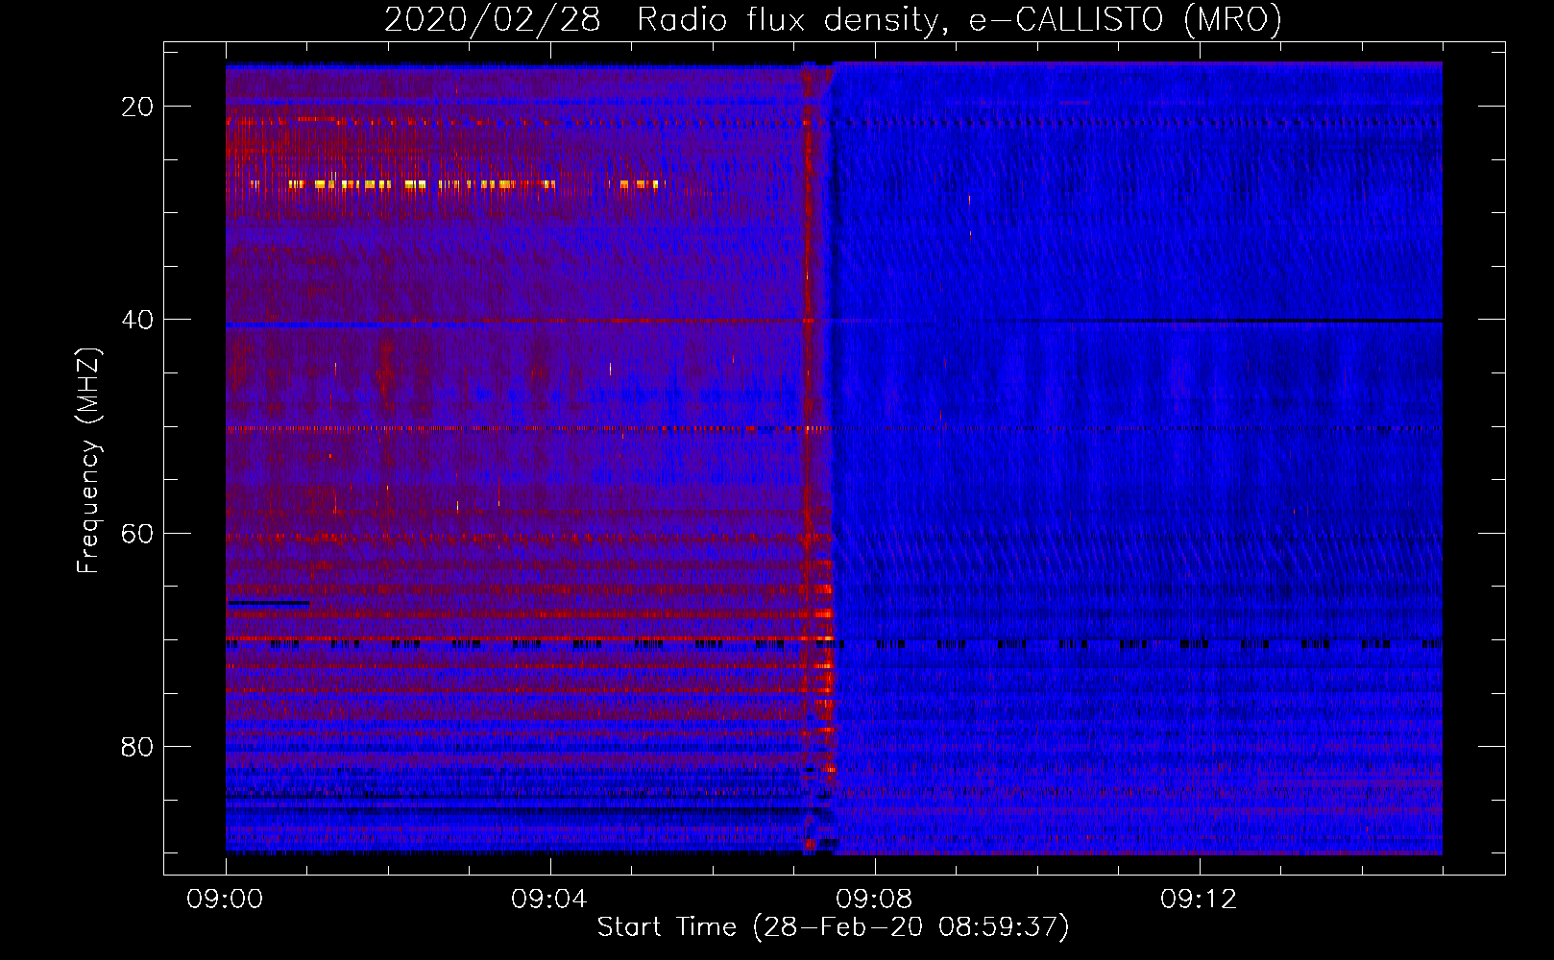
Task: Select the 'Frequency (MHZ)' axis label
Action: pos(87,461)
